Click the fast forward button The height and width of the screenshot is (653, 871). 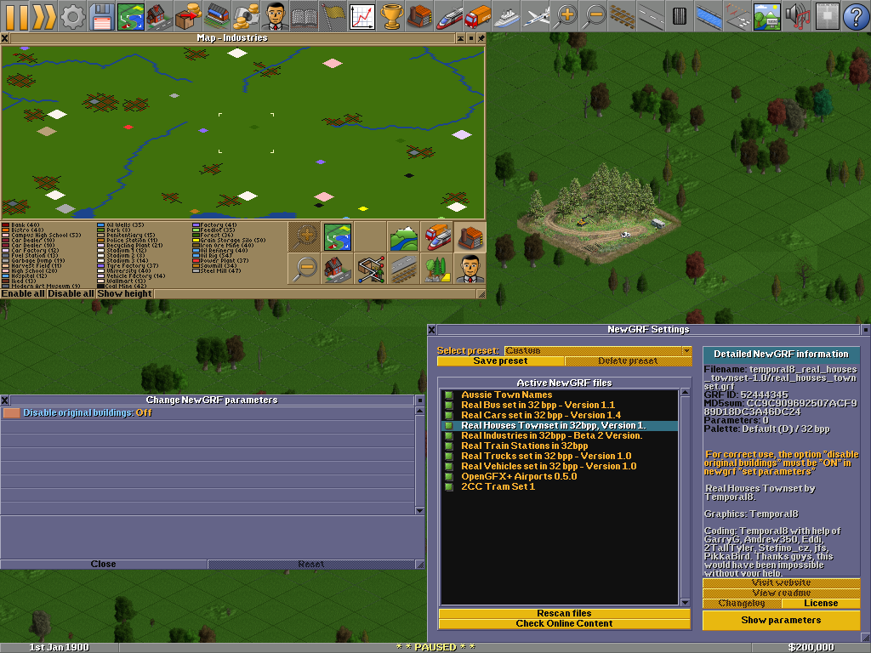point(44,15)
